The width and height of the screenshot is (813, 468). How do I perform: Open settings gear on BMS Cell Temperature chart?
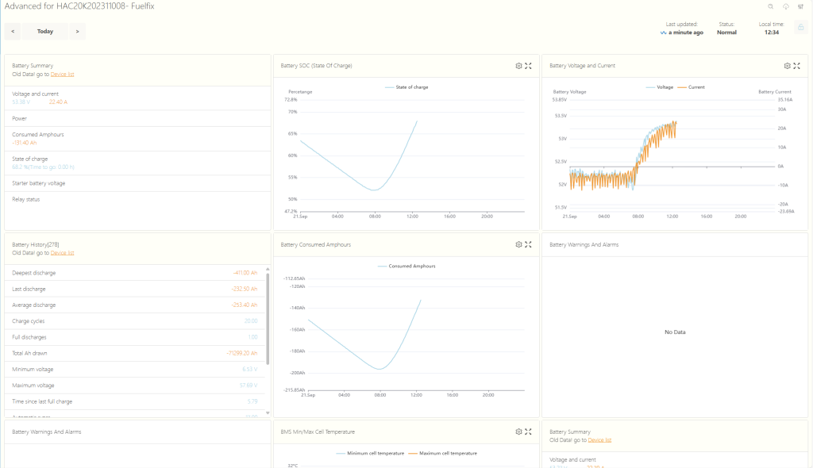pyautogui.click(x=518, y=432)
